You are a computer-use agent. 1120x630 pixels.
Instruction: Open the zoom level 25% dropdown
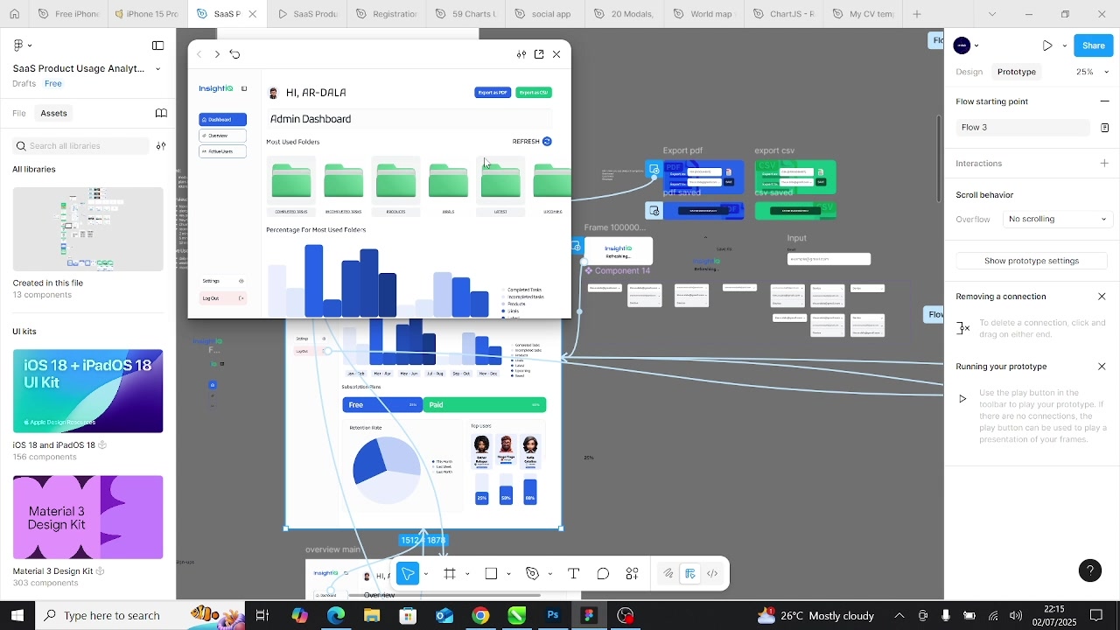pos(1092,72)
